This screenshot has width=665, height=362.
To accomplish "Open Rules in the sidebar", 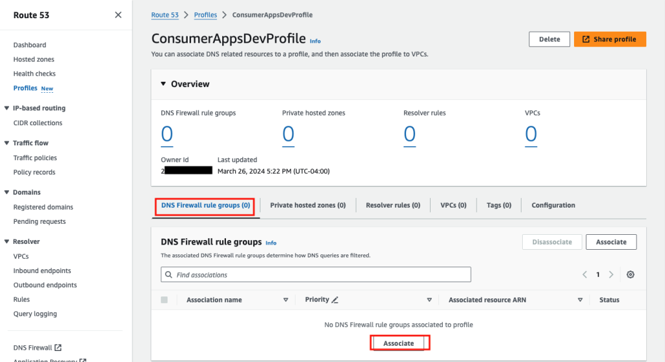I will (21, 299).
